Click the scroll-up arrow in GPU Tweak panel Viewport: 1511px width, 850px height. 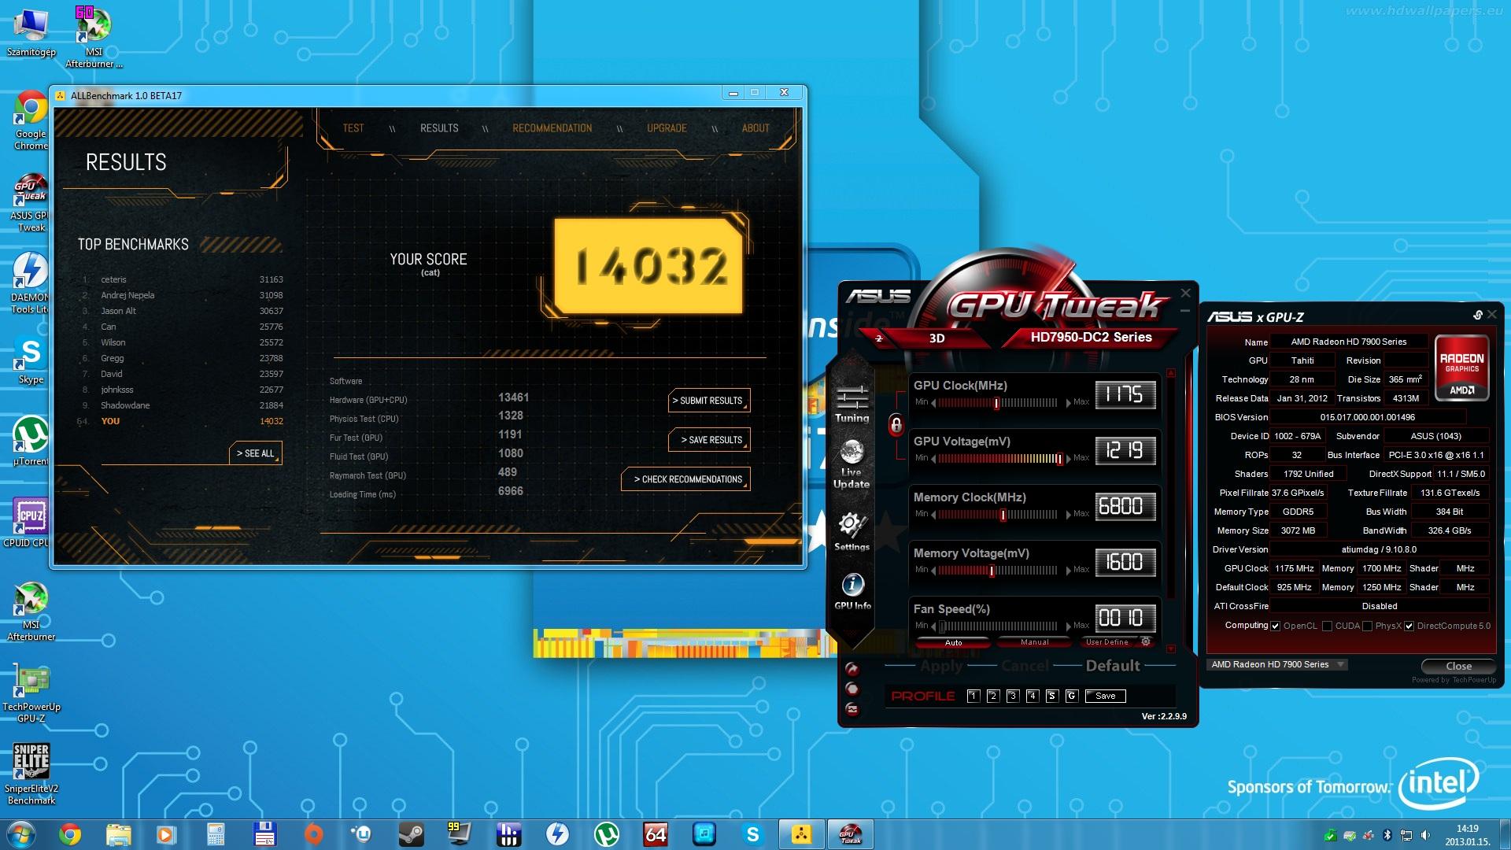(x=1170, y=373)
